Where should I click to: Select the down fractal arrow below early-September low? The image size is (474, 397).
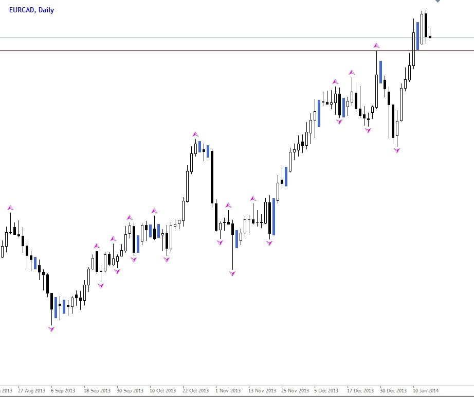pos(51,329)
